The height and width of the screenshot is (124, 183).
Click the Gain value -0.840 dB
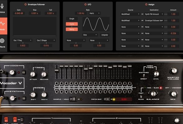click(x=19, y=13)
